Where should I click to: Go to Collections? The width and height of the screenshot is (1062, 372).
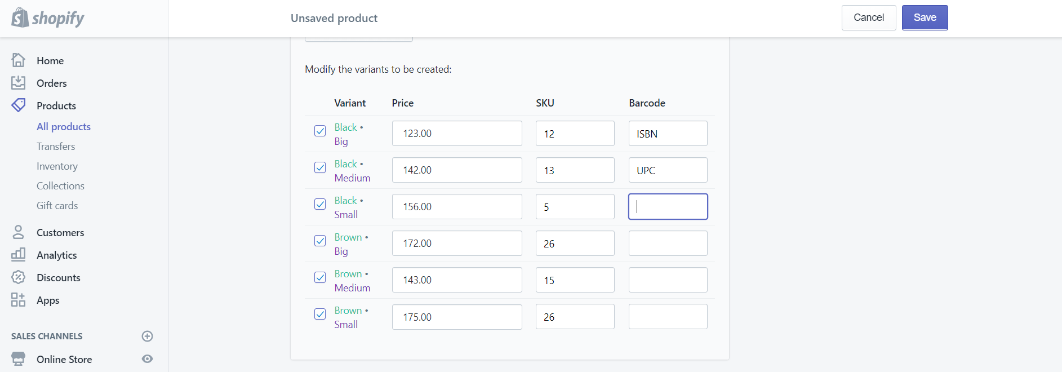click(x=60, y=185)
